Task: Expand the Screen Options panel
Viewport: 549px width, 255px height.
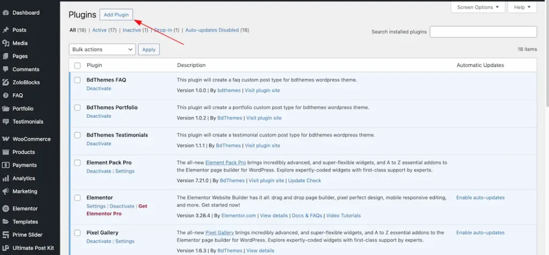Action: [x=477, y=7]
